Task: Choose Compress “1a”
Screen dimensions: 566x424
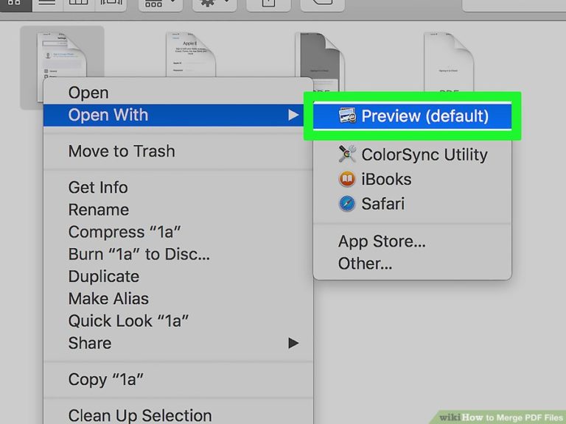Action: (x=178, y=232)
